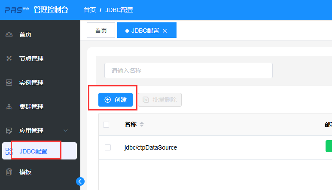Image resolution: width=332 pixels, height=190 pixels.
Task: Click the instance icon beside 实例管理
Action: 9,83
